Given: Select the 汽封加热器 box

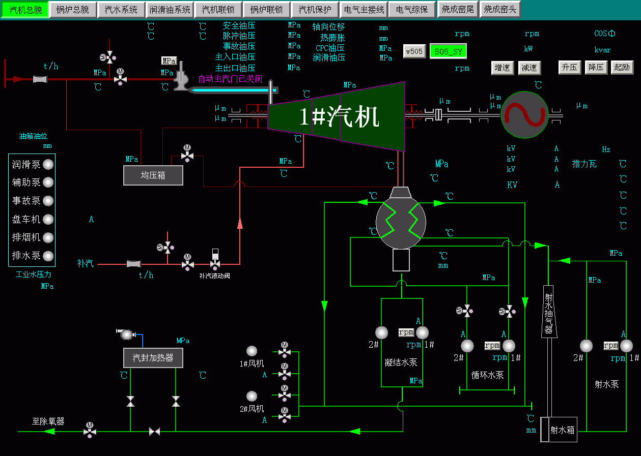Looking at the screenshot, I should click(x=153, y=358).
